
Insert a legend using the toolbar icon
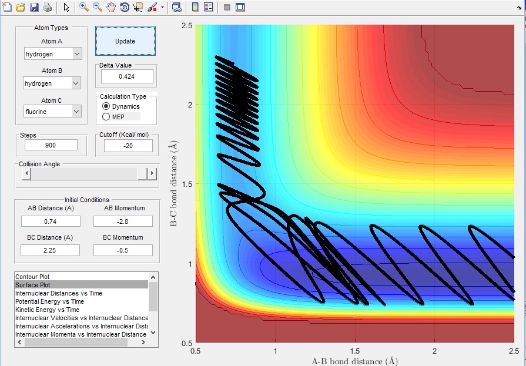(208, 7)
